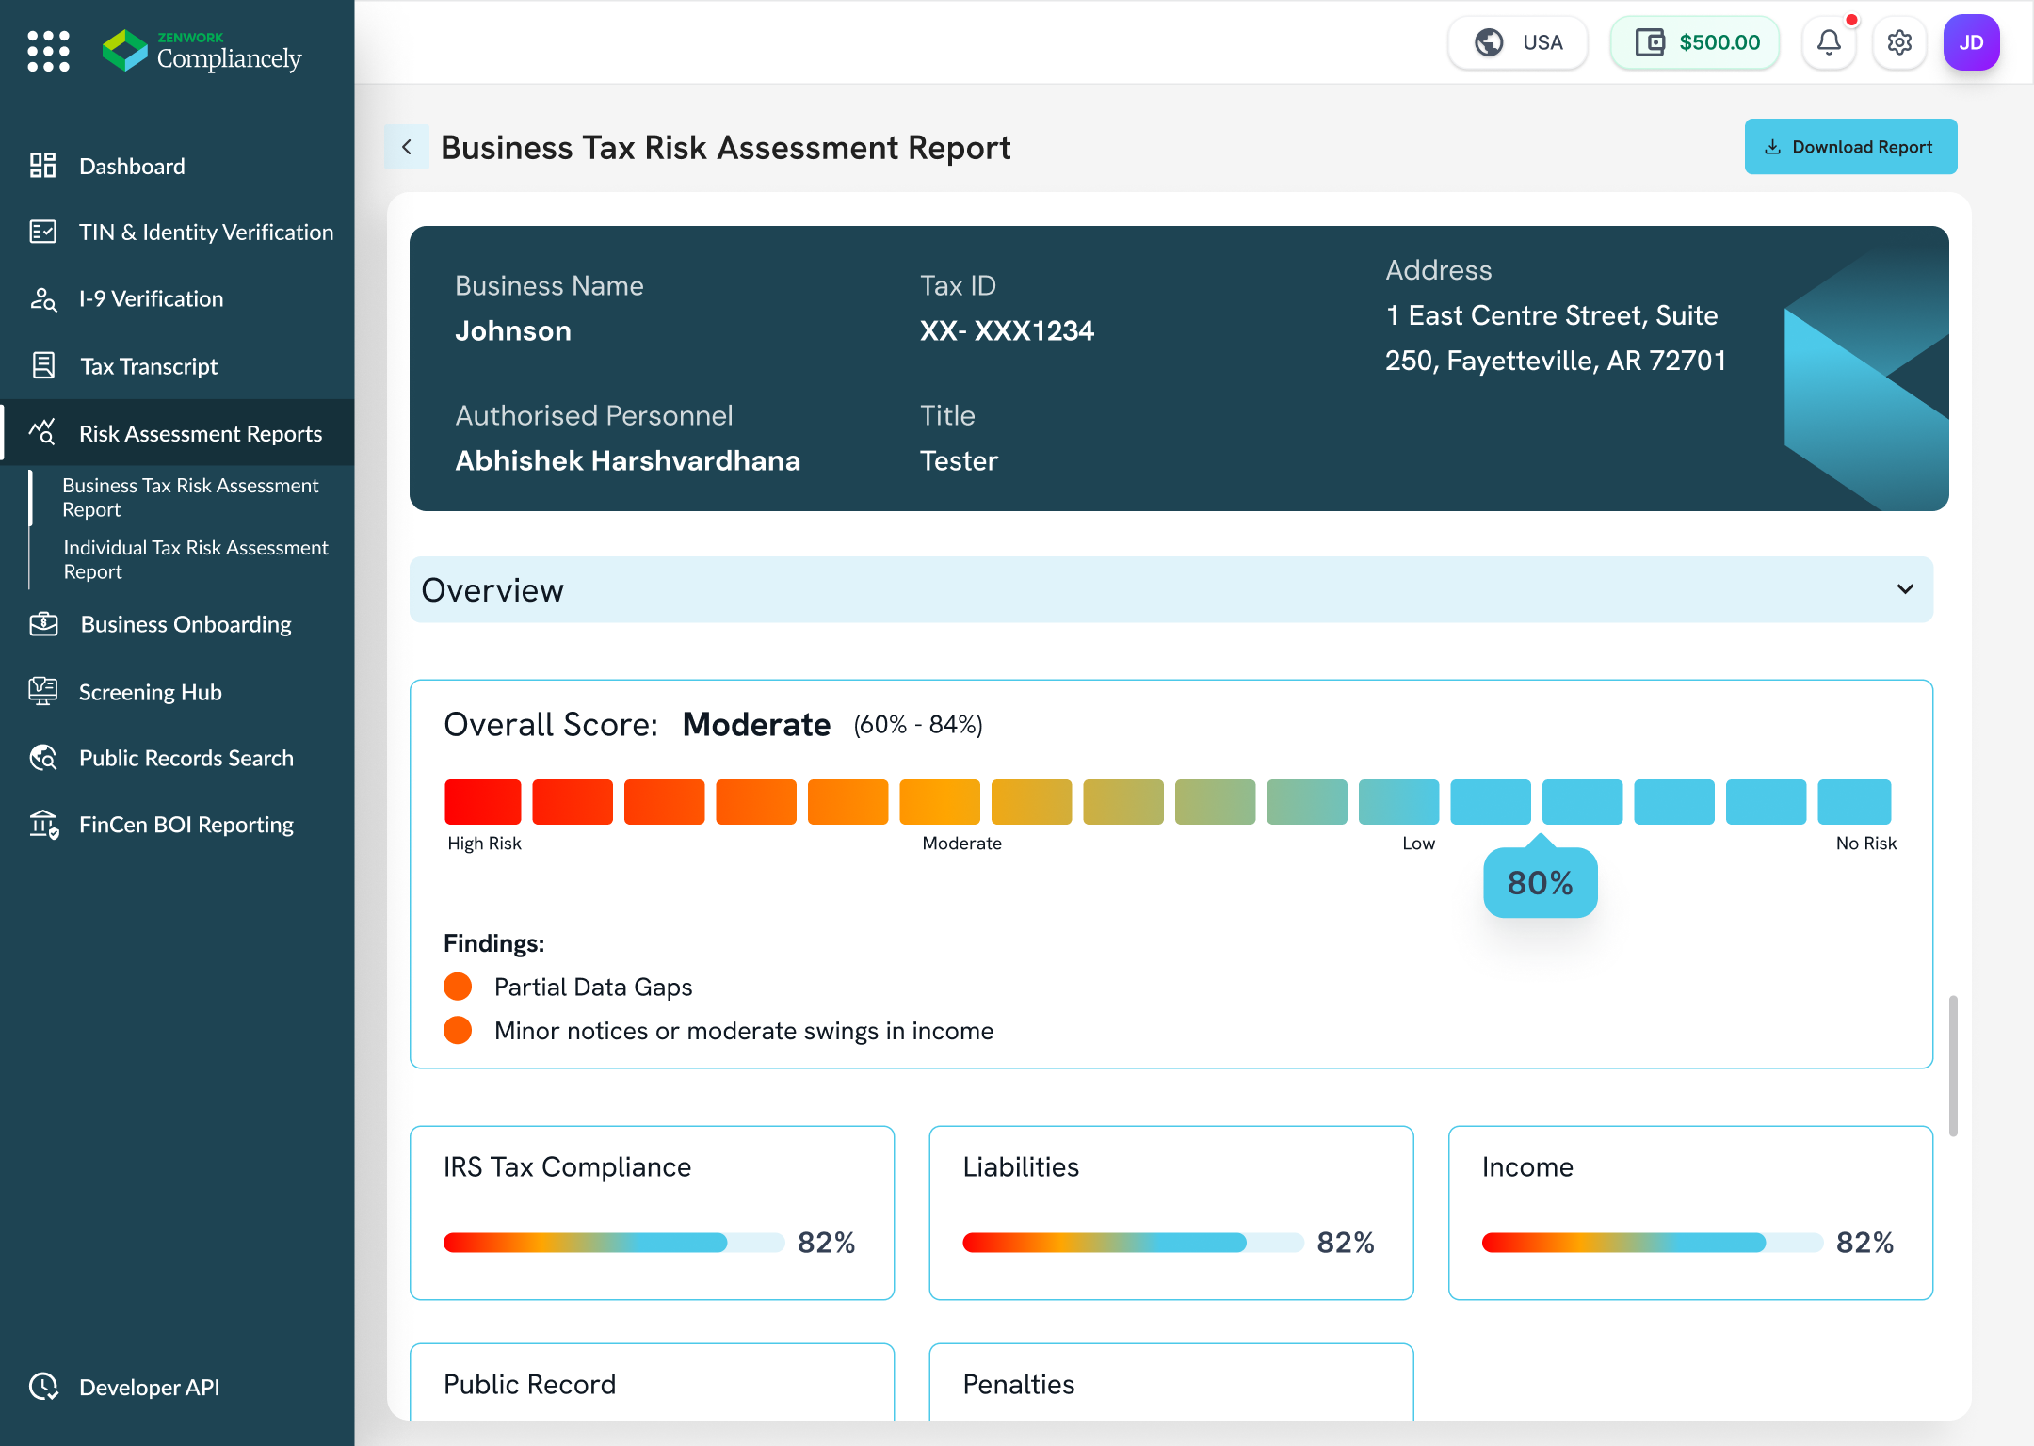The image size is (2034, 1446).
Task: Collapse the Overview section chevron
Action: [x=1905, y=589]
